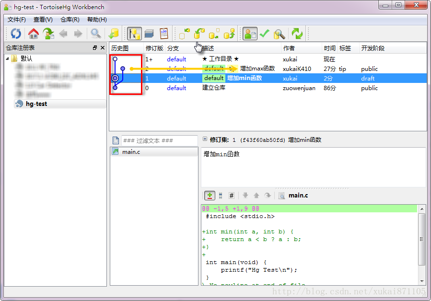
Task: Show the output log clipboard icon
Action: coord(164,34)
